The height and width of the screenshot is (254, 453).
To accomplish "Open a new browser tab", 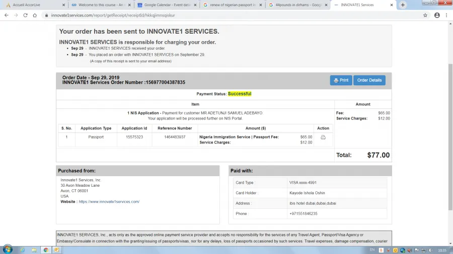I will click(x=403, y=5).
